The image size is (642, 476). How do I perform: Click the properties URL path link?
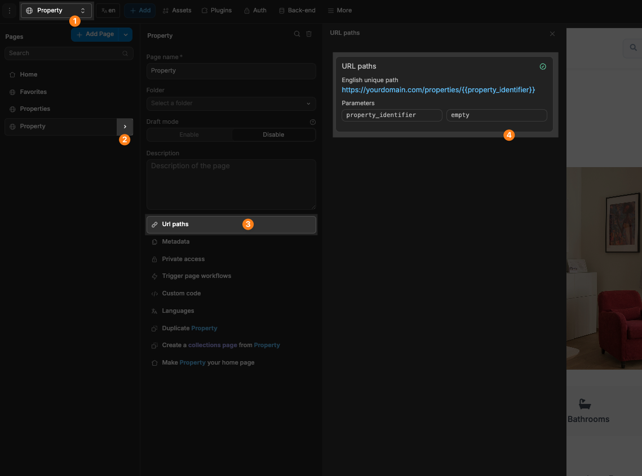tap(438, 90)
